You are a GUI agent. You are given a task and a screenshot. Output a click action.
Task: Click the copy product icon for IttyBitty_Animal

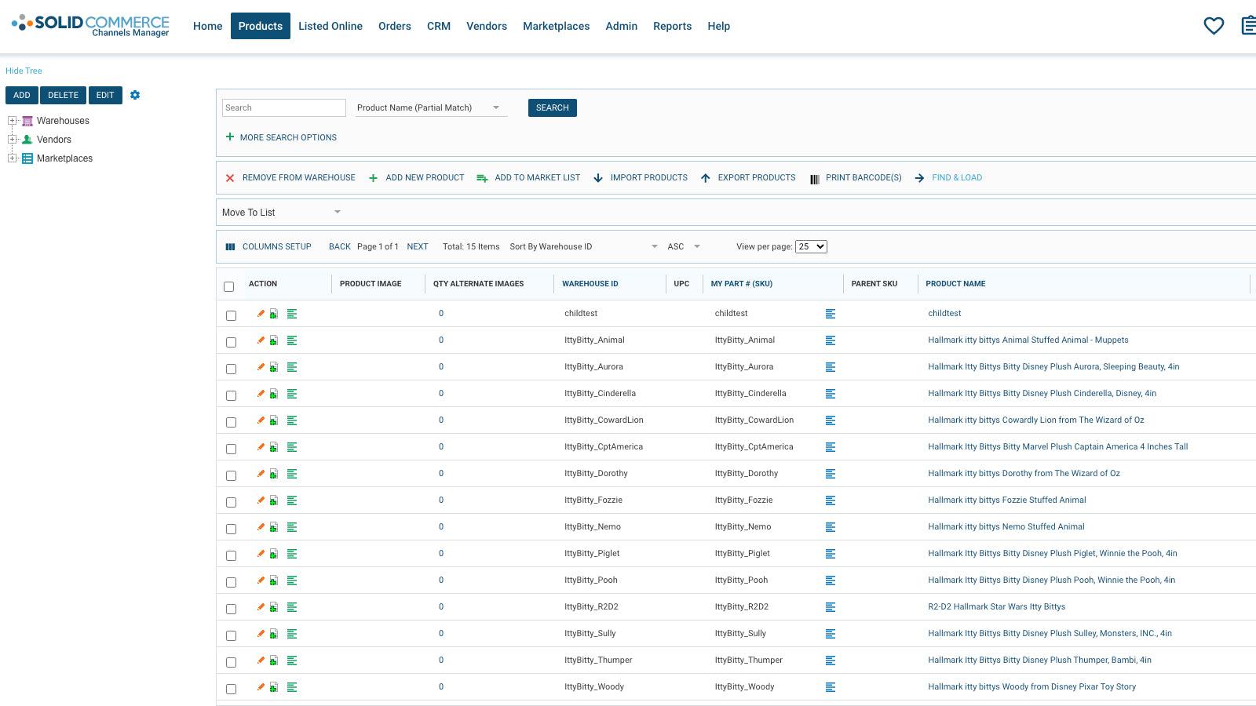click(273, 340)
